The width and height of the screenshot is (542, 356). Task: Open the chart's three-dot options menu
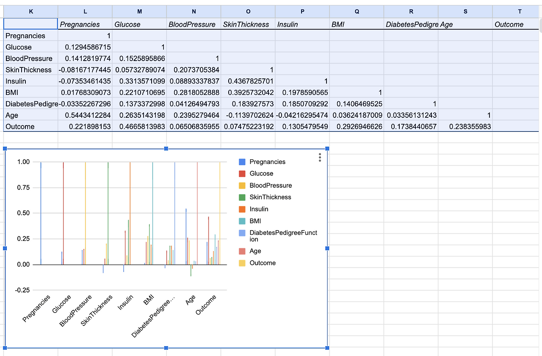tap(320, 158)
